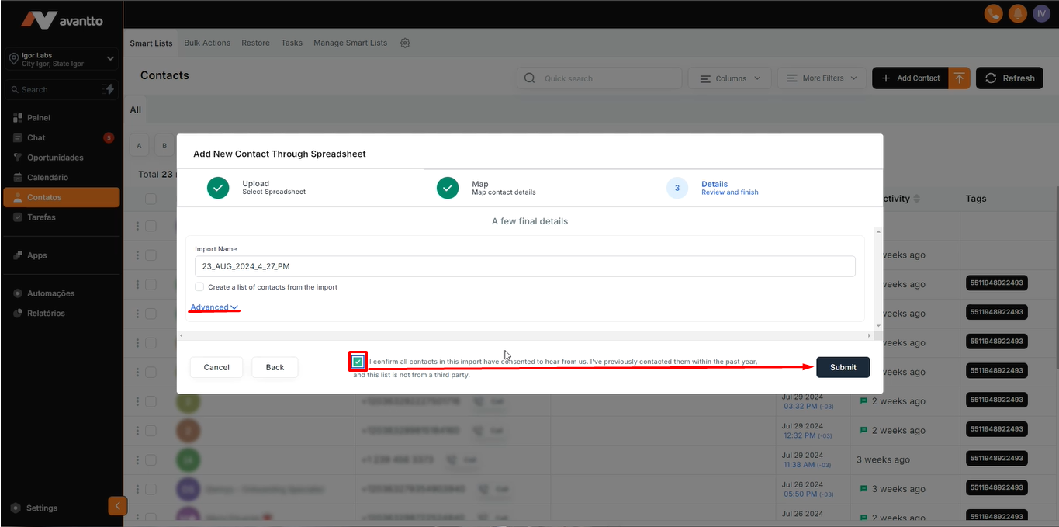Open the notifications bell icon

(x=1016, y=13)
